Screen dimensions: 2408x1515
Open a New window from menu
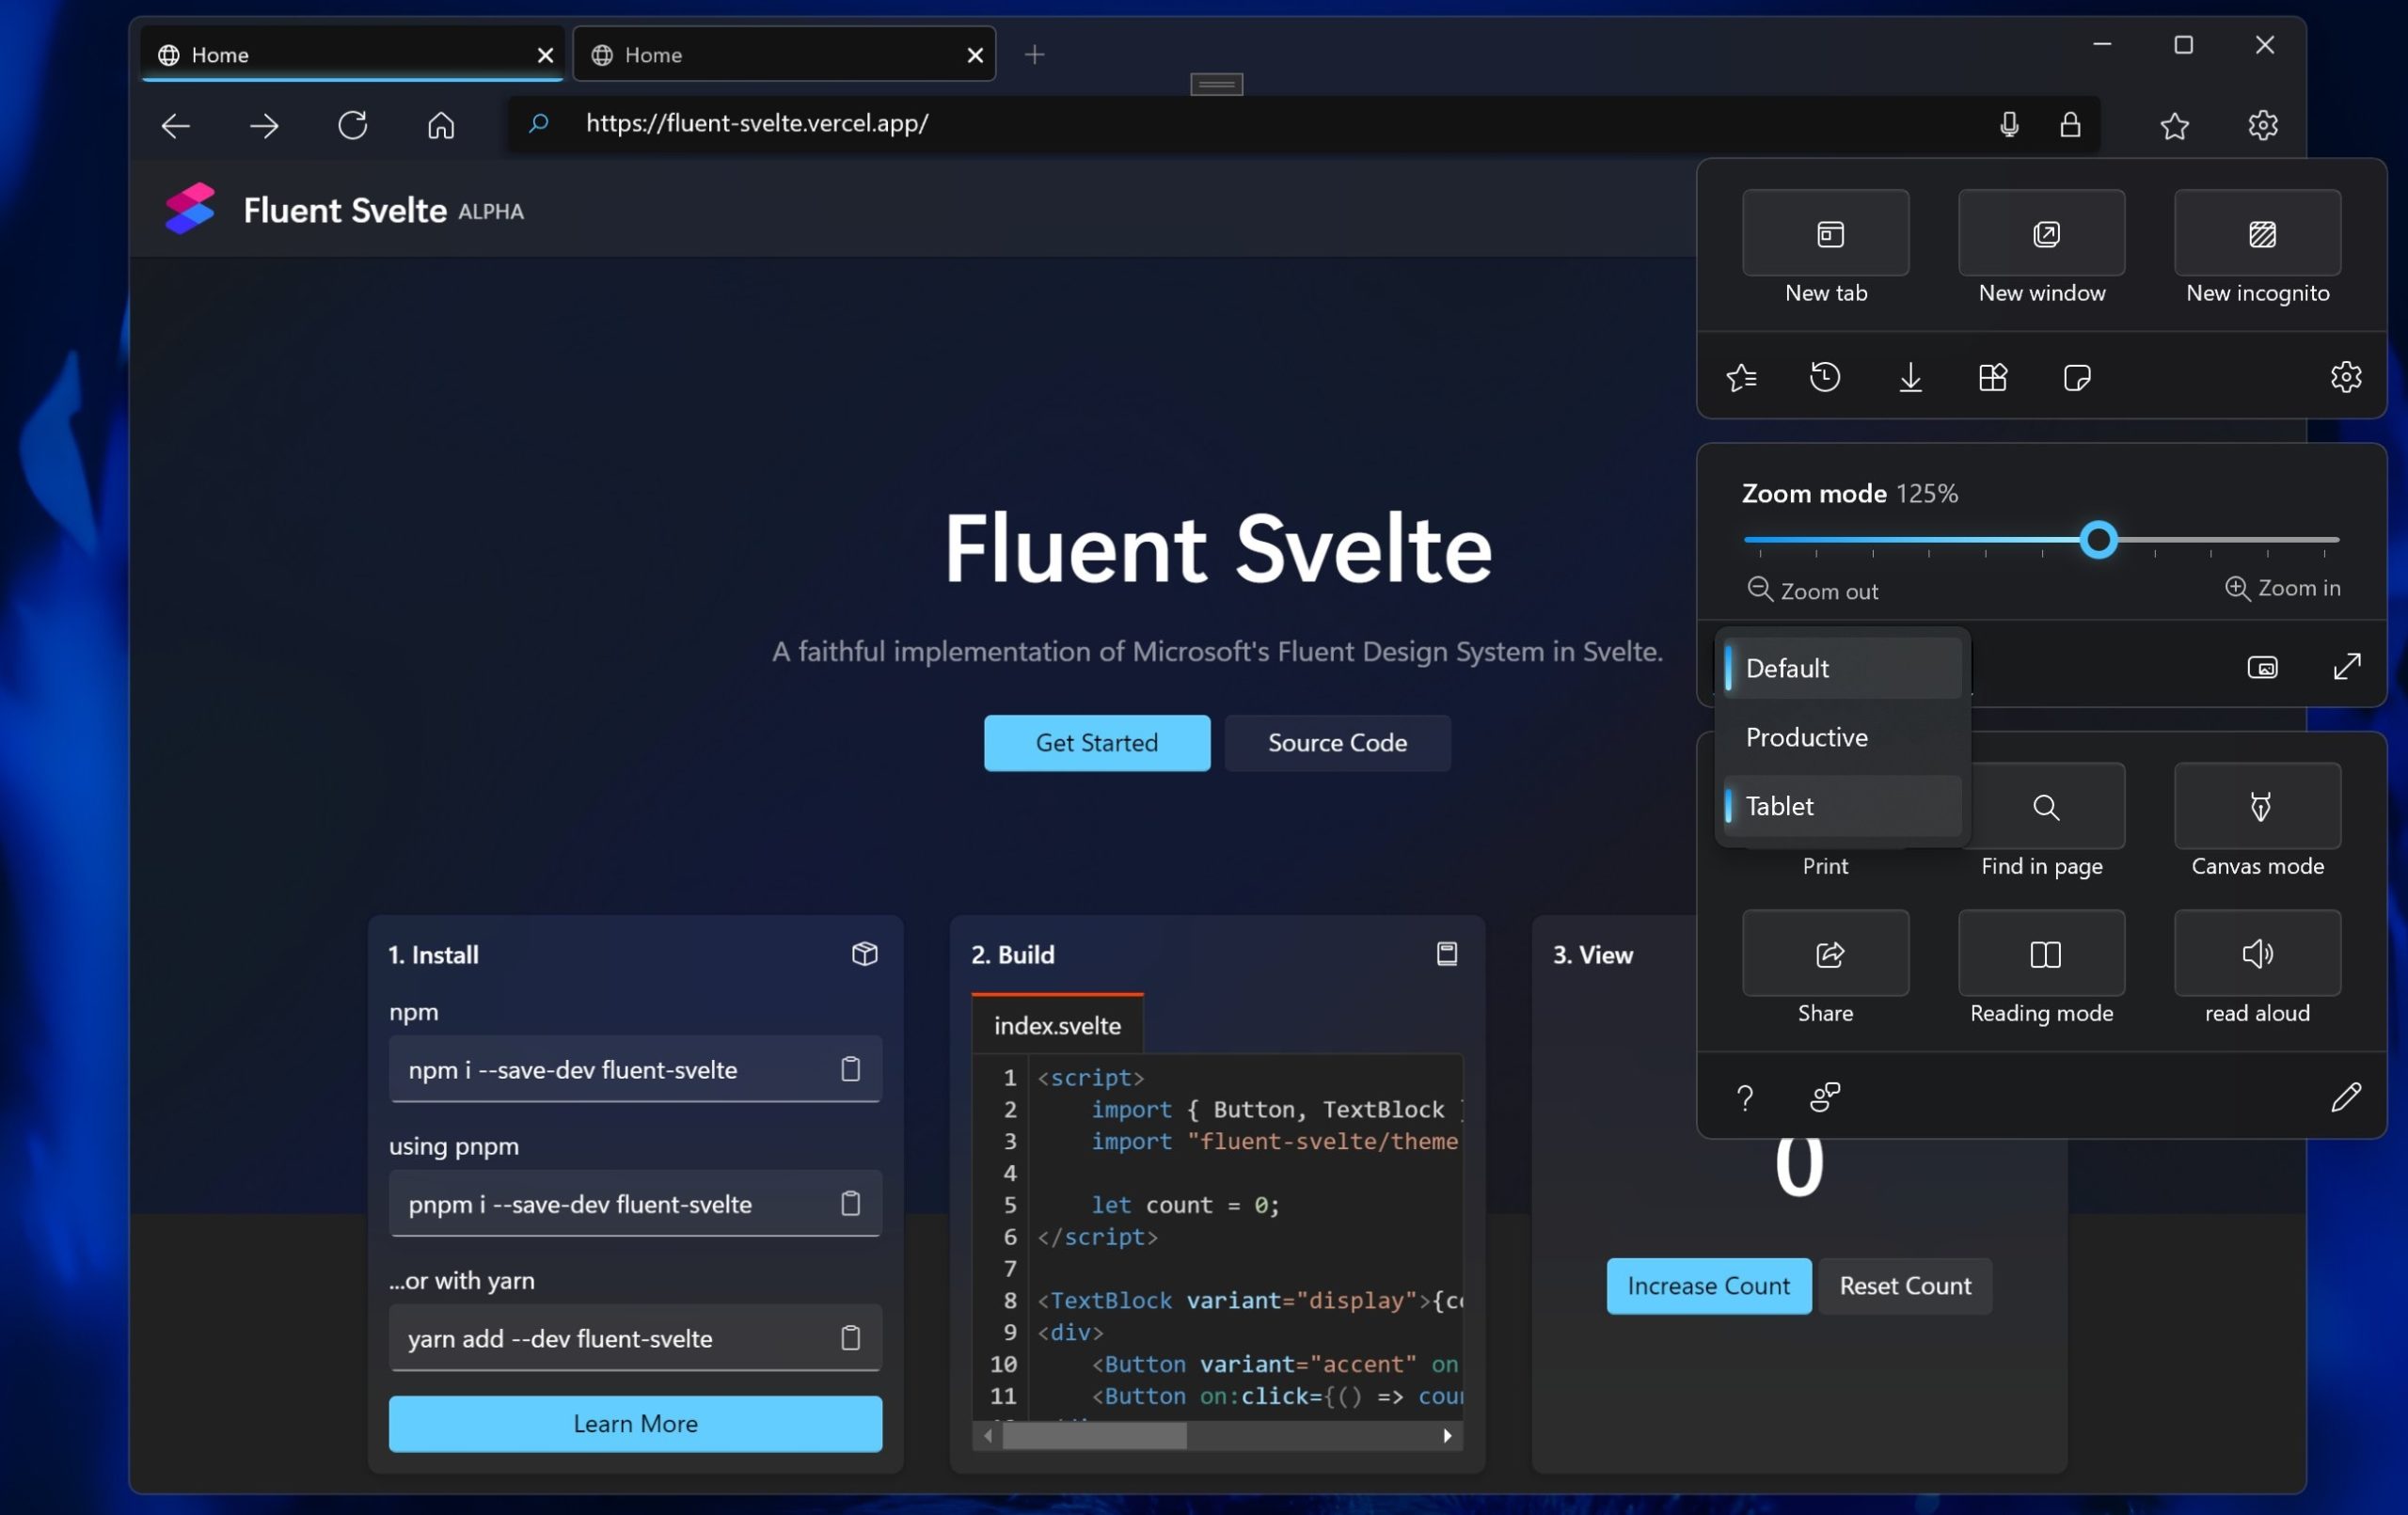click(x=2041, y=232)
